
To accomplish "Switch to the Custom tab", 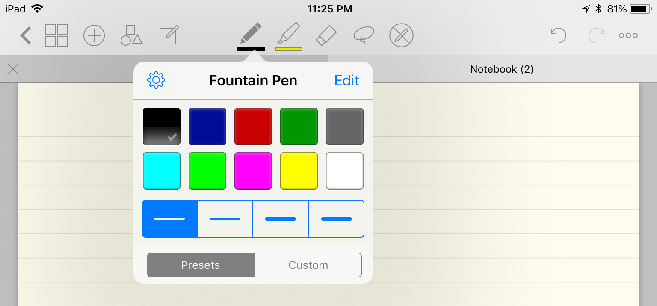I will (x=308, y=265).
